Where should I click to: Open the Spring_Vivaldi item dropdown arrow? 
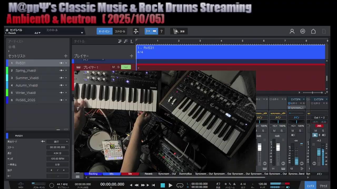coord(66,71)
